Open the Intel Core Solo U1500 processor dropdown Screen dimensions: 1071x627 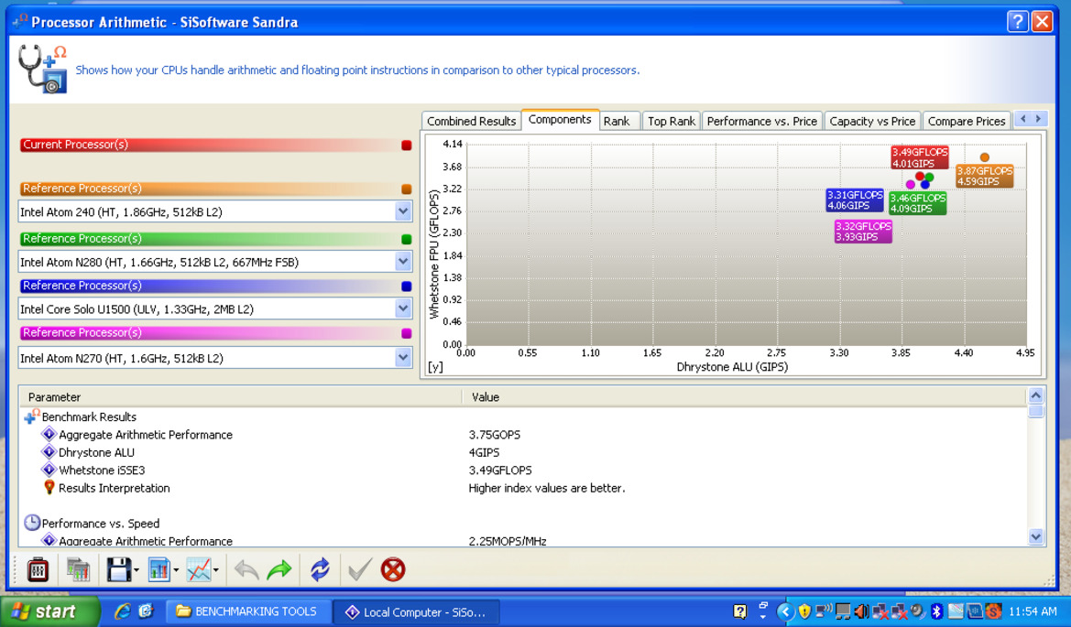[x=403, y=308]
